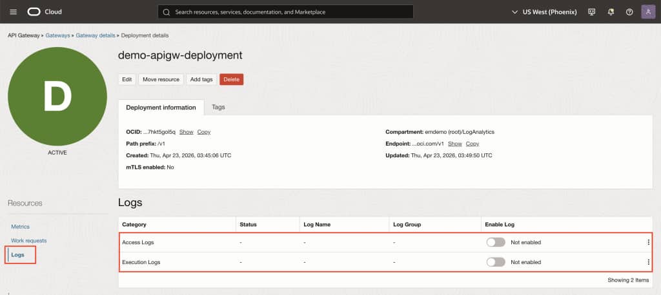Click the green D deployment avatar
661x295 pixels.
pyautogui.click(x=57, y=97)
